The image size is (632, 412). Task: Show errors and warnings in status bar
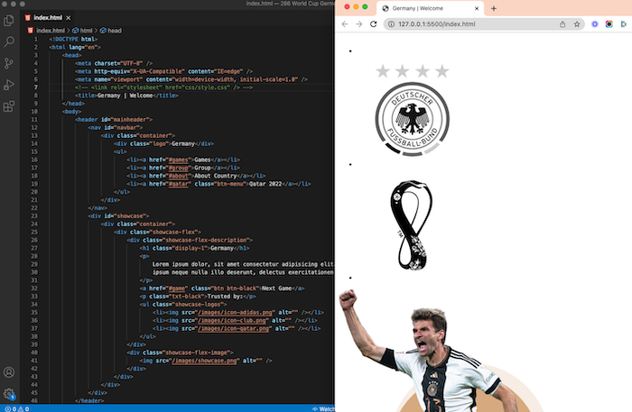pyautogui.click(x=17, y=408)
